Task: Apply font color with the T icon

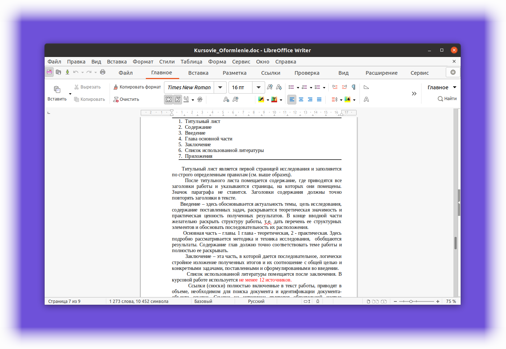Action: [274, 99]
